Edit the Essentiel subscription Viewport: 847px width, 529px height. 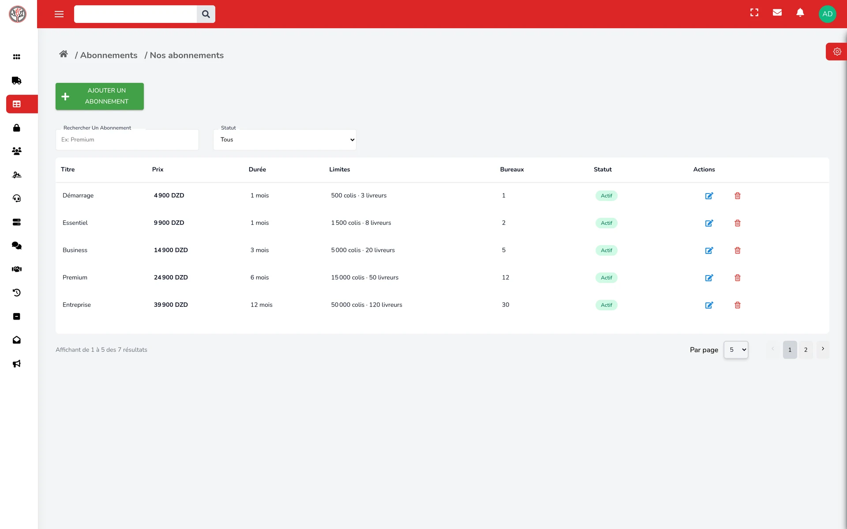point(709,223)
